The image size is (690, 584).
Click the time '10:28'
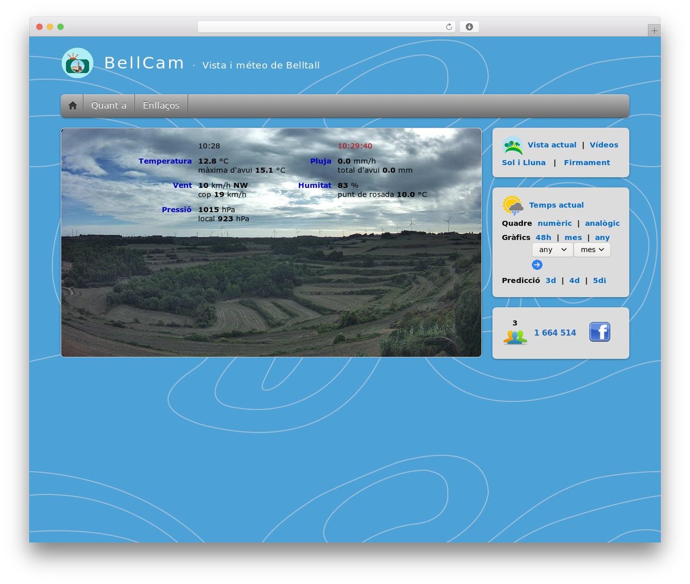[x=209, y=146]
